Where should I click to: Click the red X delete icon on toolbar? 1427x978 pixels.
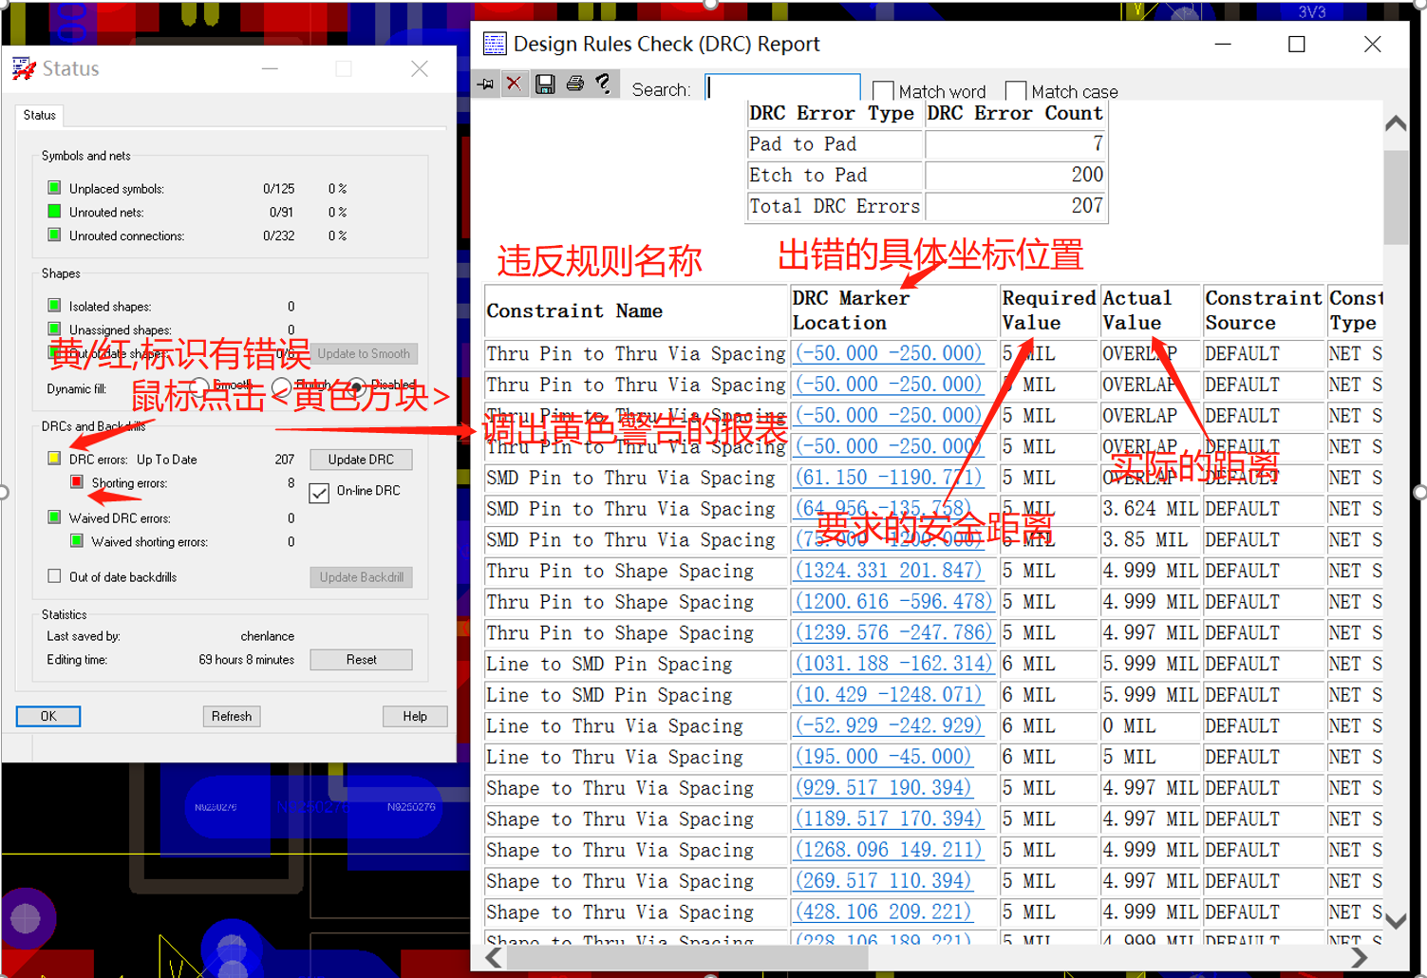click(515, 84)
